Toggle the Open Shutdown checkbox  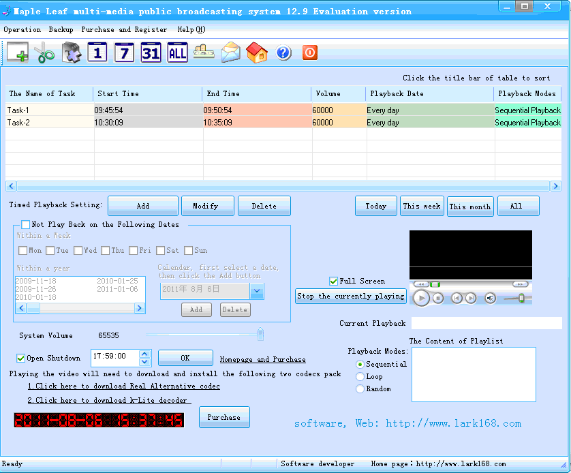(x=20, y=358)
